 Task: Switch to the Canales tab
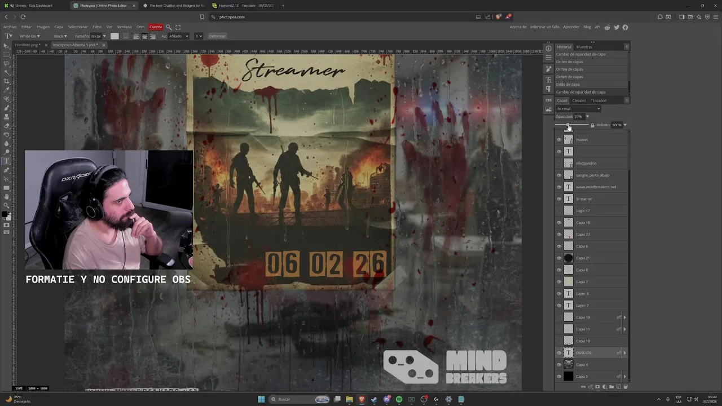click(579, 100)
